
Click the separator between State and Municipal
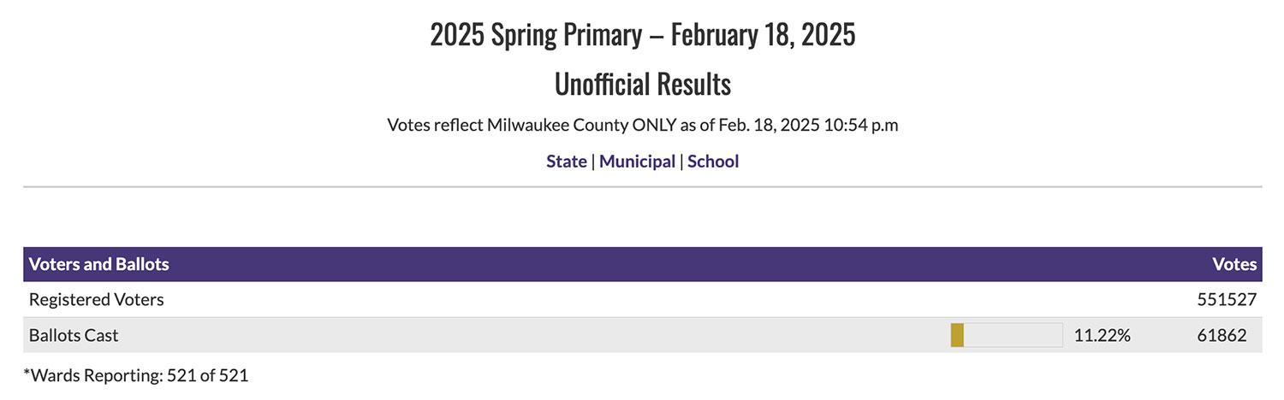tap(593, 162)
